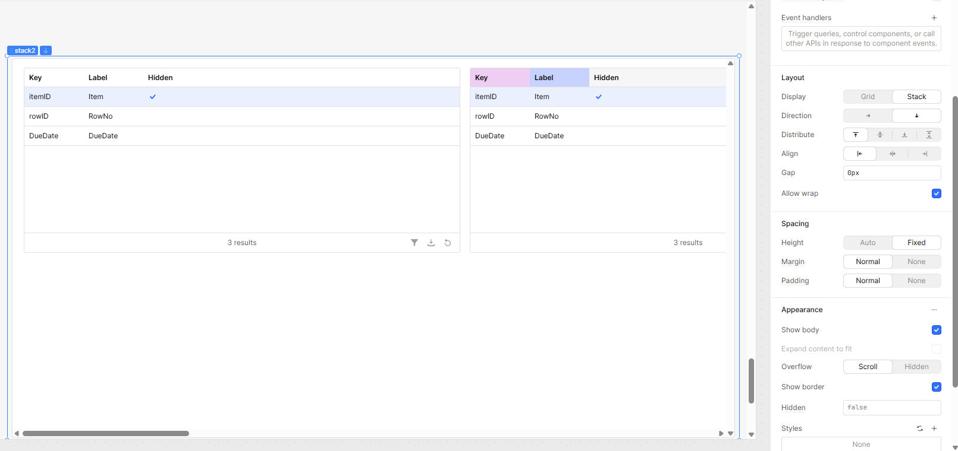
Task: Click the download icon in the left table
Action: [x=431, y=243]
